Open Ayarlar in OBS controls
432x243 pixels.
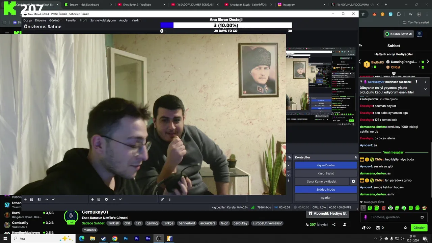(326, 198)
